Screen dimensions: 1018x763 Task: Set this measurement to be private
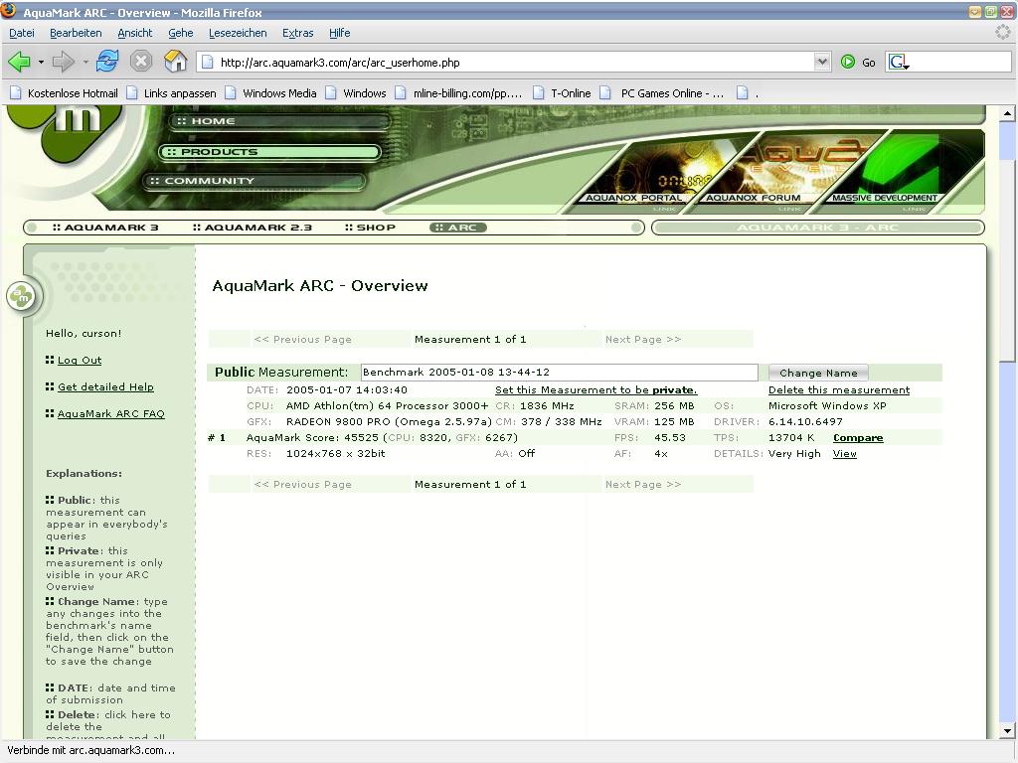[x=596, y=389]
